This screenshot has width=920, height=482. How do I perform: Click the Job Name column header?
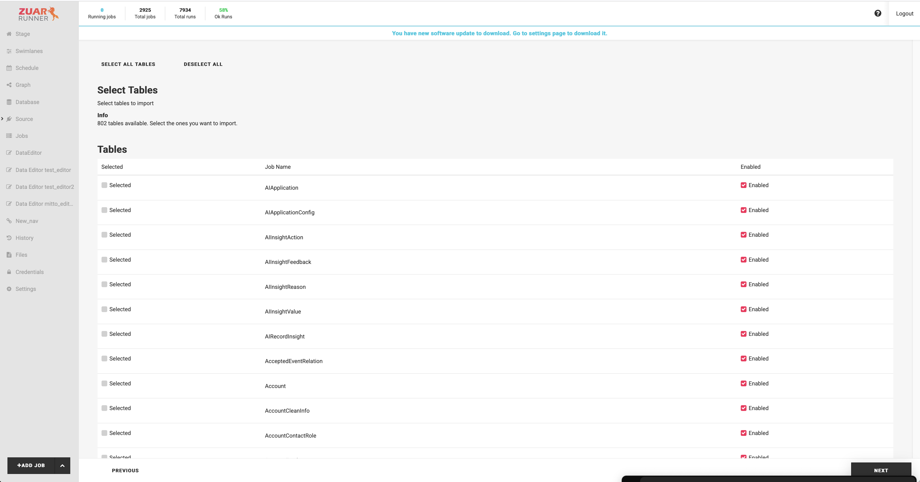(x=278, y=167)
